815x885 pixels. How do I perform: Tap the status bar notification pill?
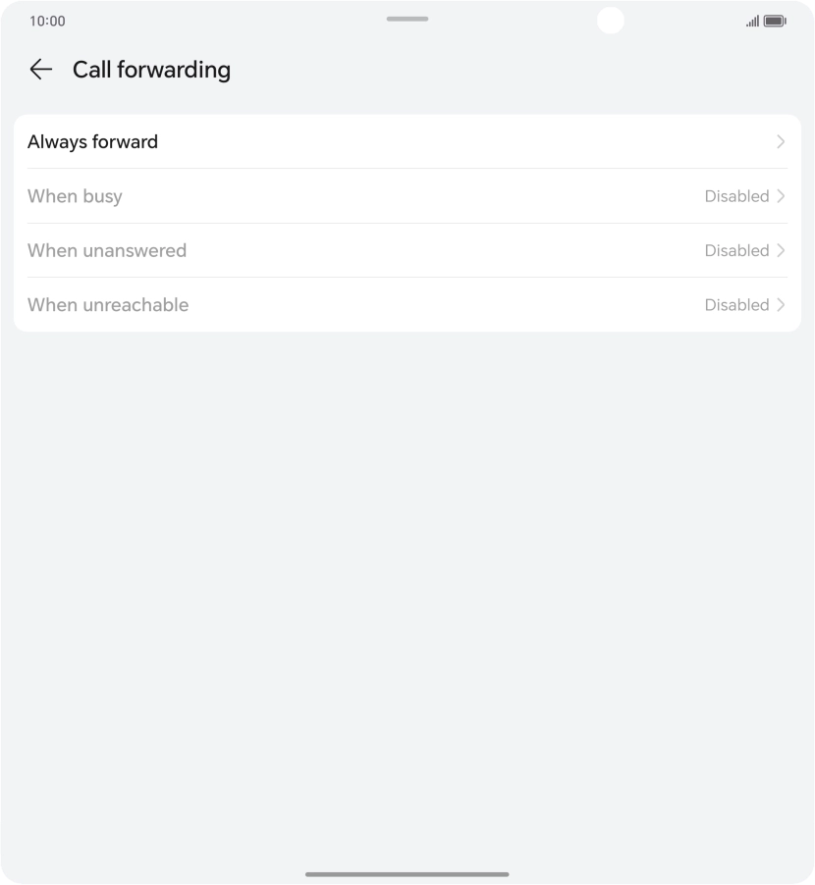coord(407,19)
